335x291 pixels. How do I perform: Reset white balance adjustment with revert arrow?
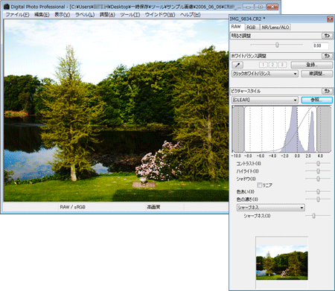pyautogui.click(x=327, y=56)
